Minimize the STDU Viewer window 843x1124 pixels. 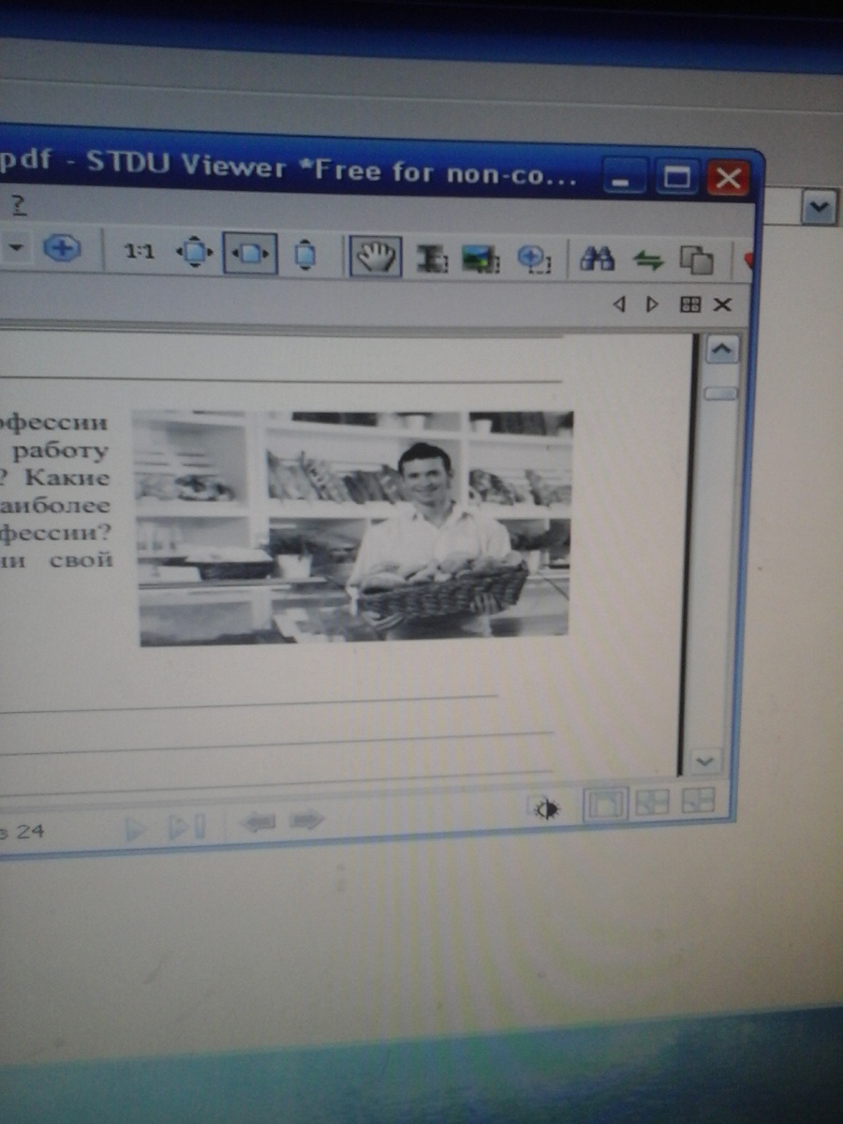coord(623,176)
